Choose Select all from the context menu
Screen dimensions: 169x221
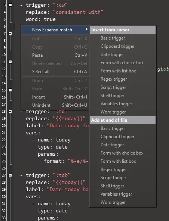tap(55, 72)
